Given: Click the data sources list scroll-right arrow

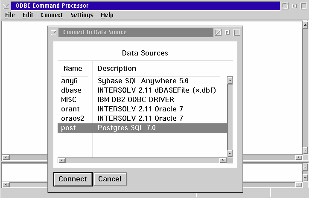Looking at the screenshot, I should (x=223, y=160).
